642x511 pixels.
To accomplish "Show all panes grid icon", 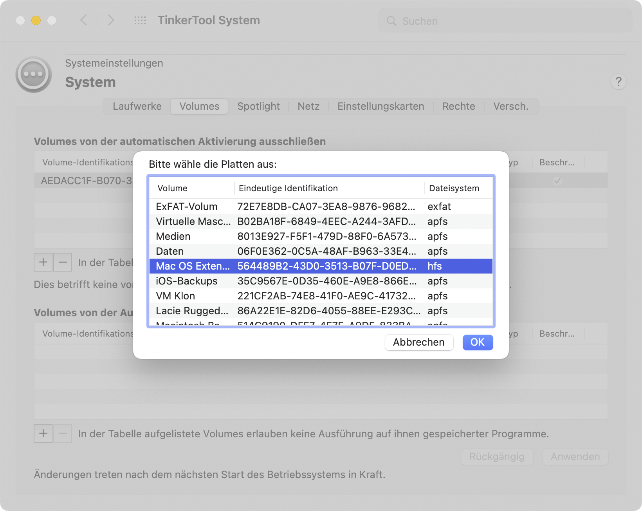I will click(140, 20).
